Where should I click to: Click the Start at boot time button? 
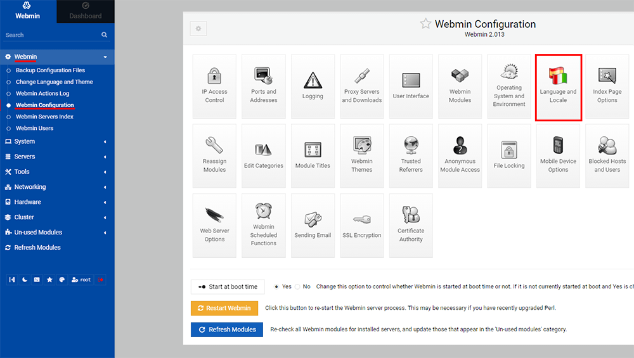coord(228,287)
